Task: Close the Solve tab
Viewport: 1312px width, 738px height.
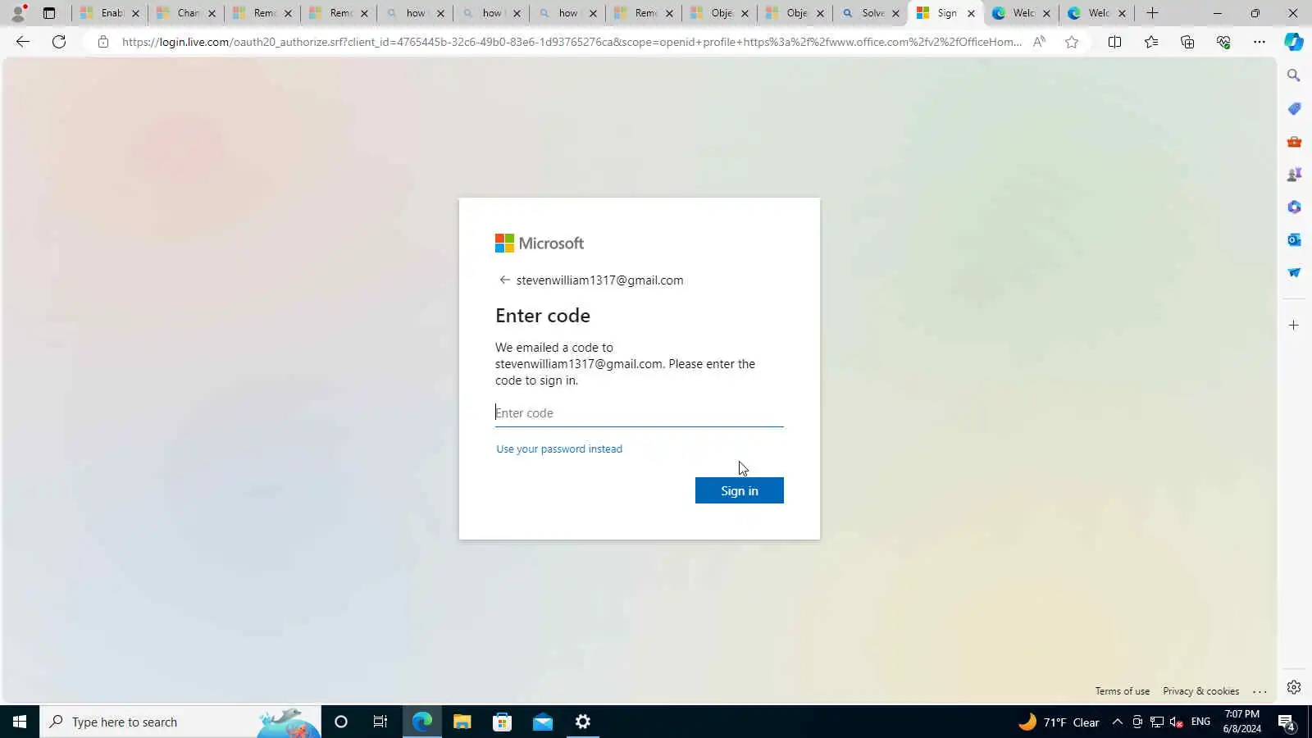Action: coord(895,13)
